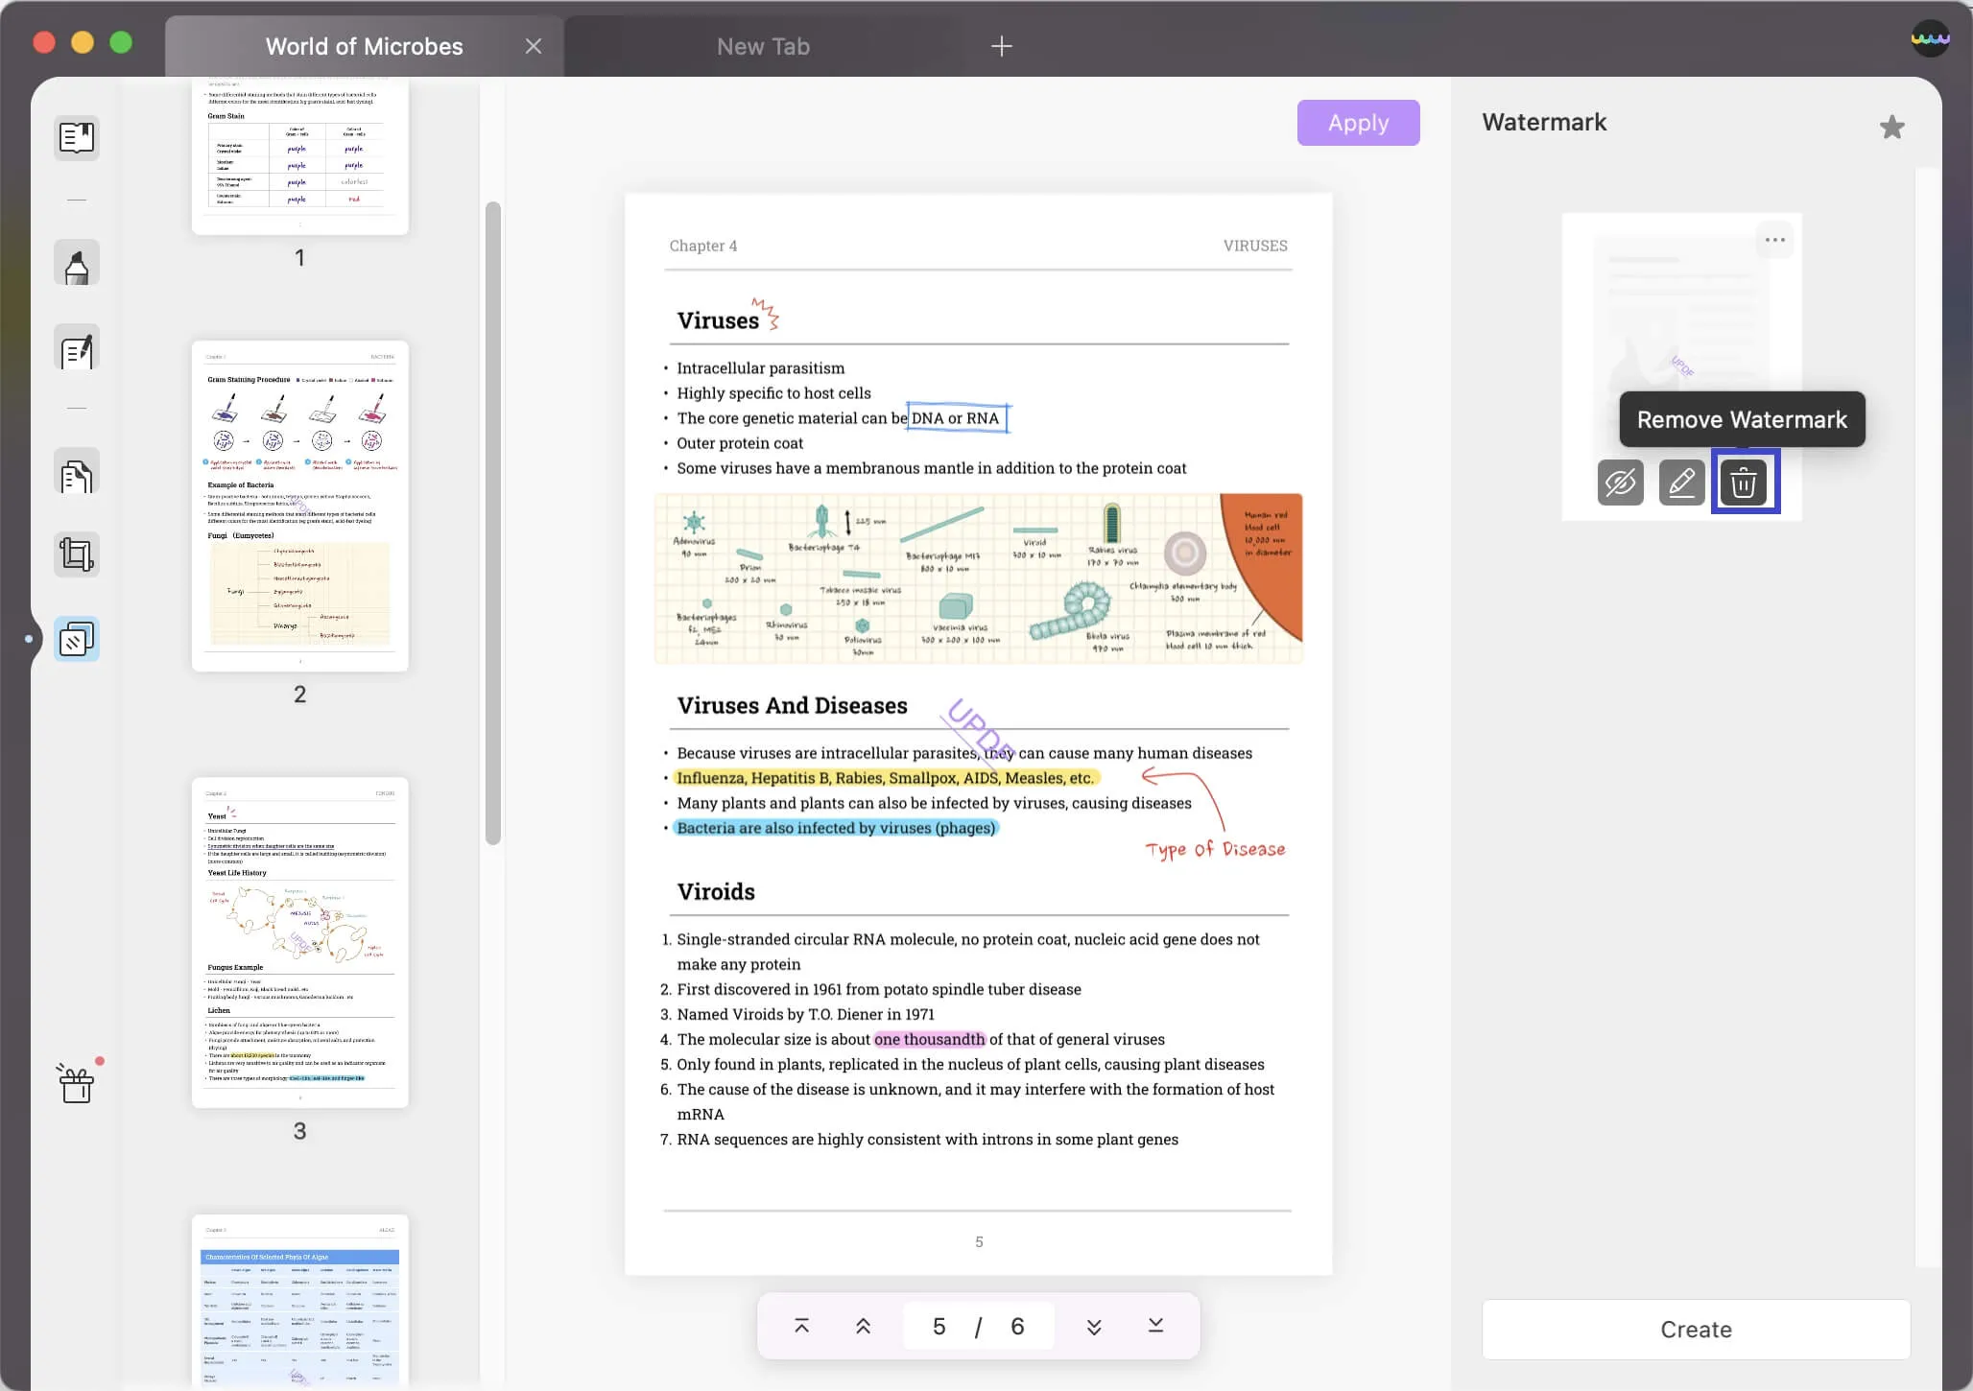Viewport: 1973px width, 1391px height.
Task: Open the gift box icon
Action: pos(77,1085)
